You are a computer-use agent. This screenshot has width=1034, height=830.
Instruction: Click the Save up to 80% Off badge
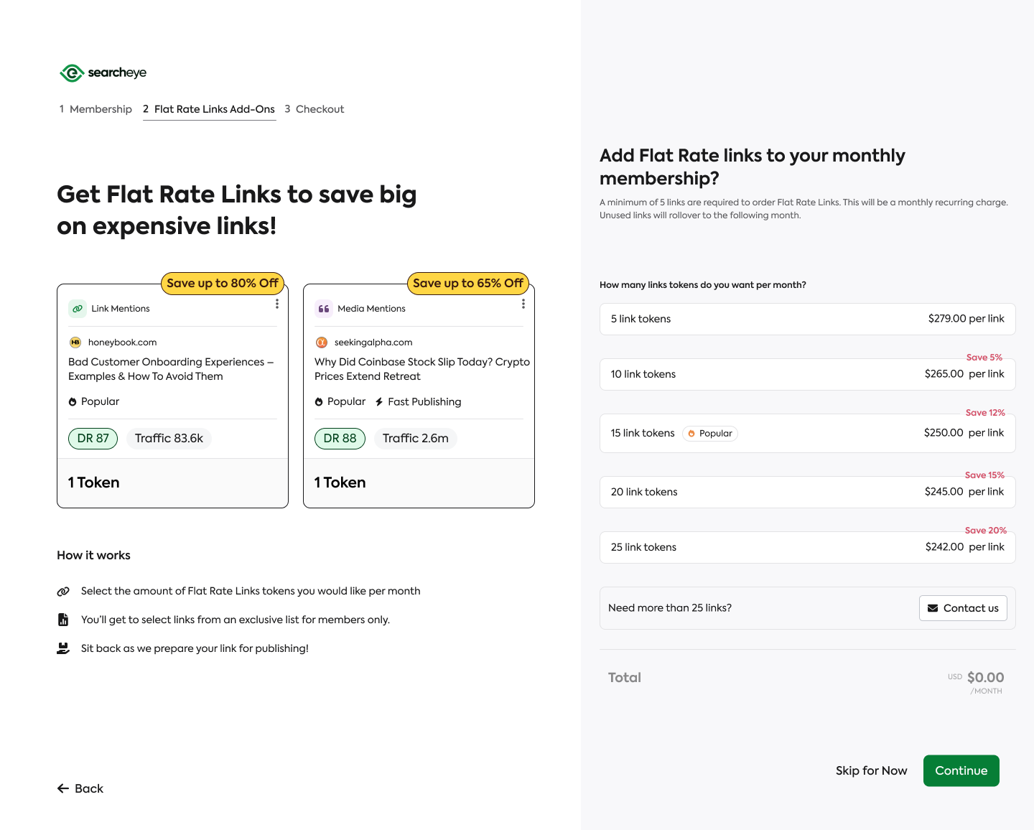tap(223, 283)
